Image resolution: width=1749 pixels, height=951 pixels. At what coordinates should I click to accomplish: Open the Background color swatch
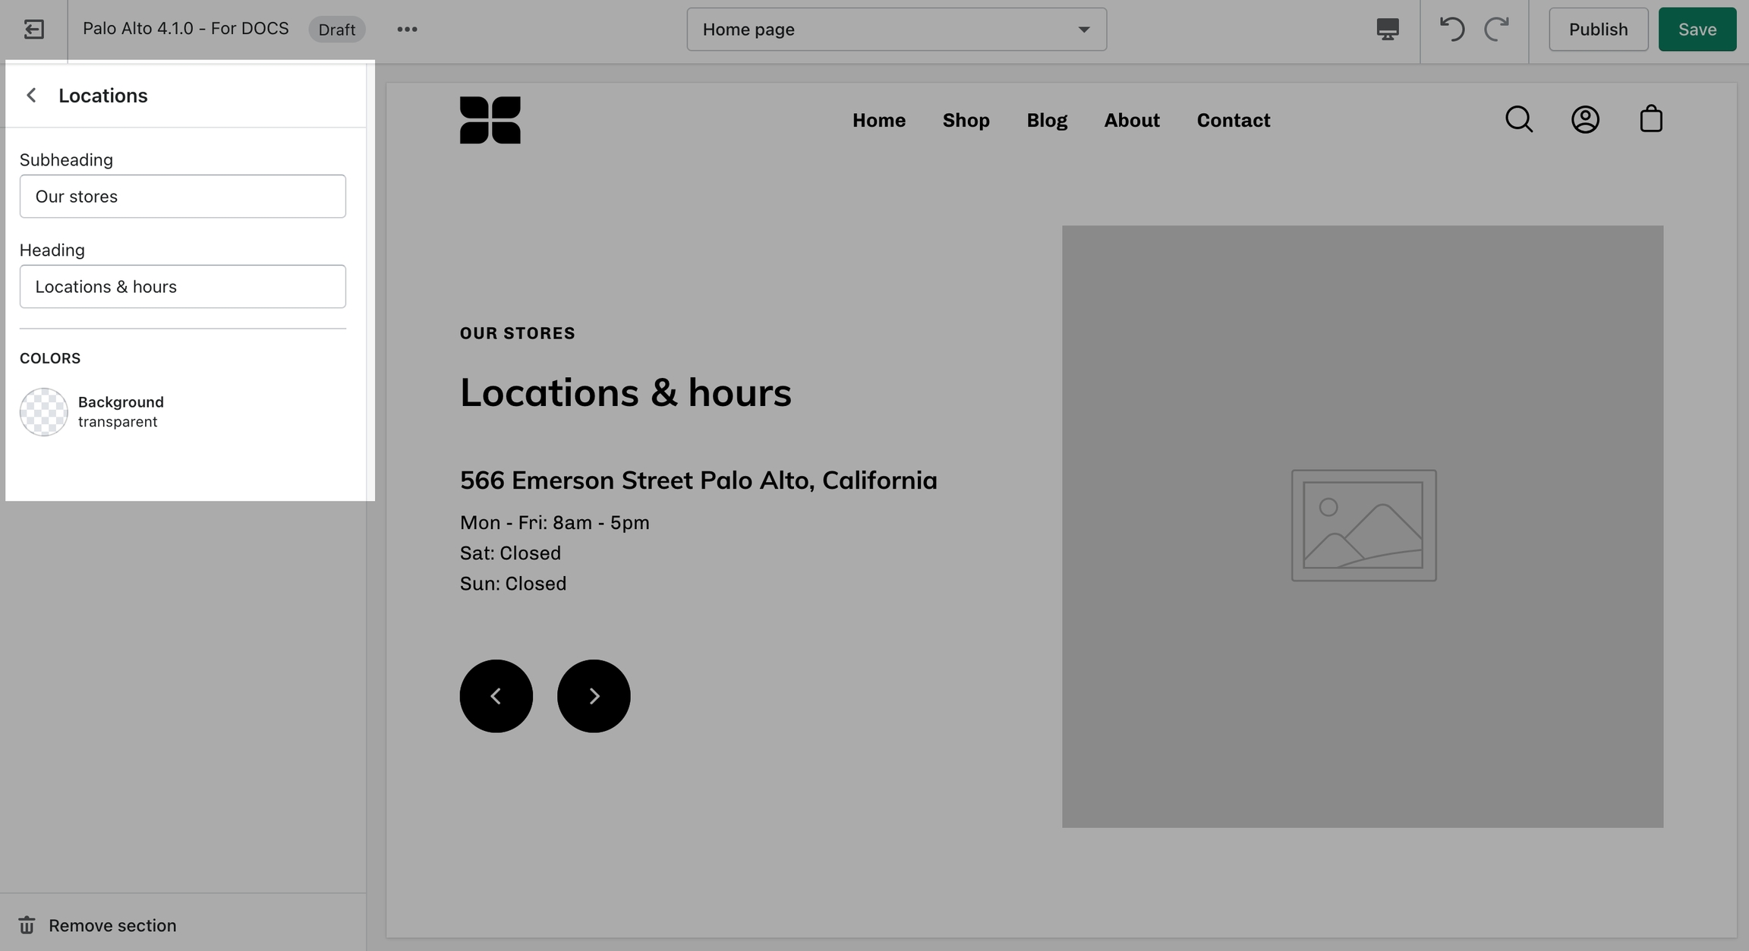[44, 412]
